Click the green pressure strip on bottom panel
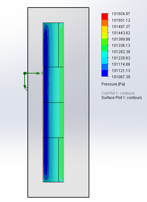Viewport: 147px width, 202px height. point(62,160)
